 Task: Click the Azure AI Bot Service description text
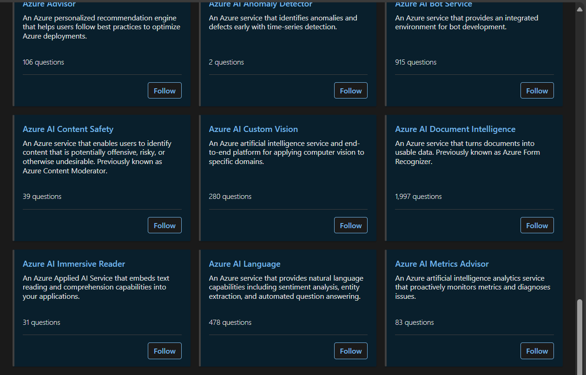coord(467,22)
